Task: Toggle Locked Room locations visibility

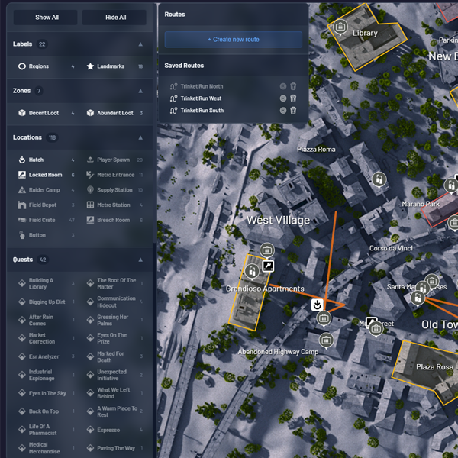Action: [46, 175]
